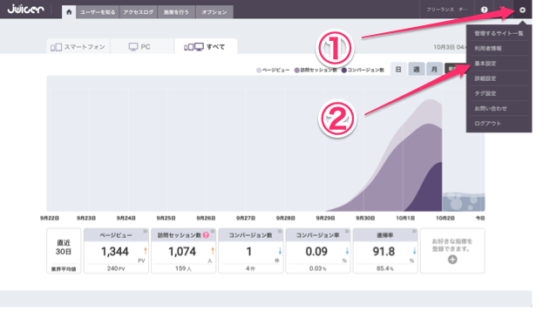Click the industry average 240 PV value
Viewport: 550px width, 325px height.
[116, 268]
